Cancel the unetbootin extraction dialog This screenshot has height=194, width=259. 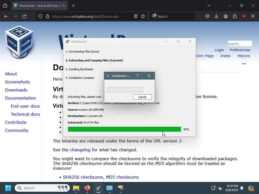click(x=142, y=97)
